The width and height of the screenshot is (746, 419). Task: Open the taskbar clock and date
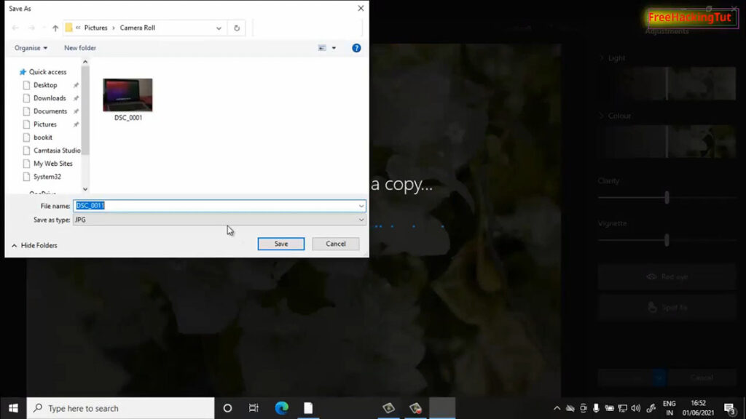[x=698, y=408]
